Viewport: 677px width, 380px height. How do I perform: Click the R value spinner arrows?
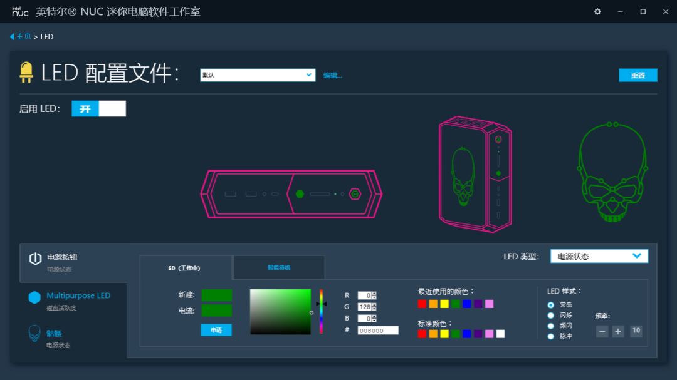374,295
